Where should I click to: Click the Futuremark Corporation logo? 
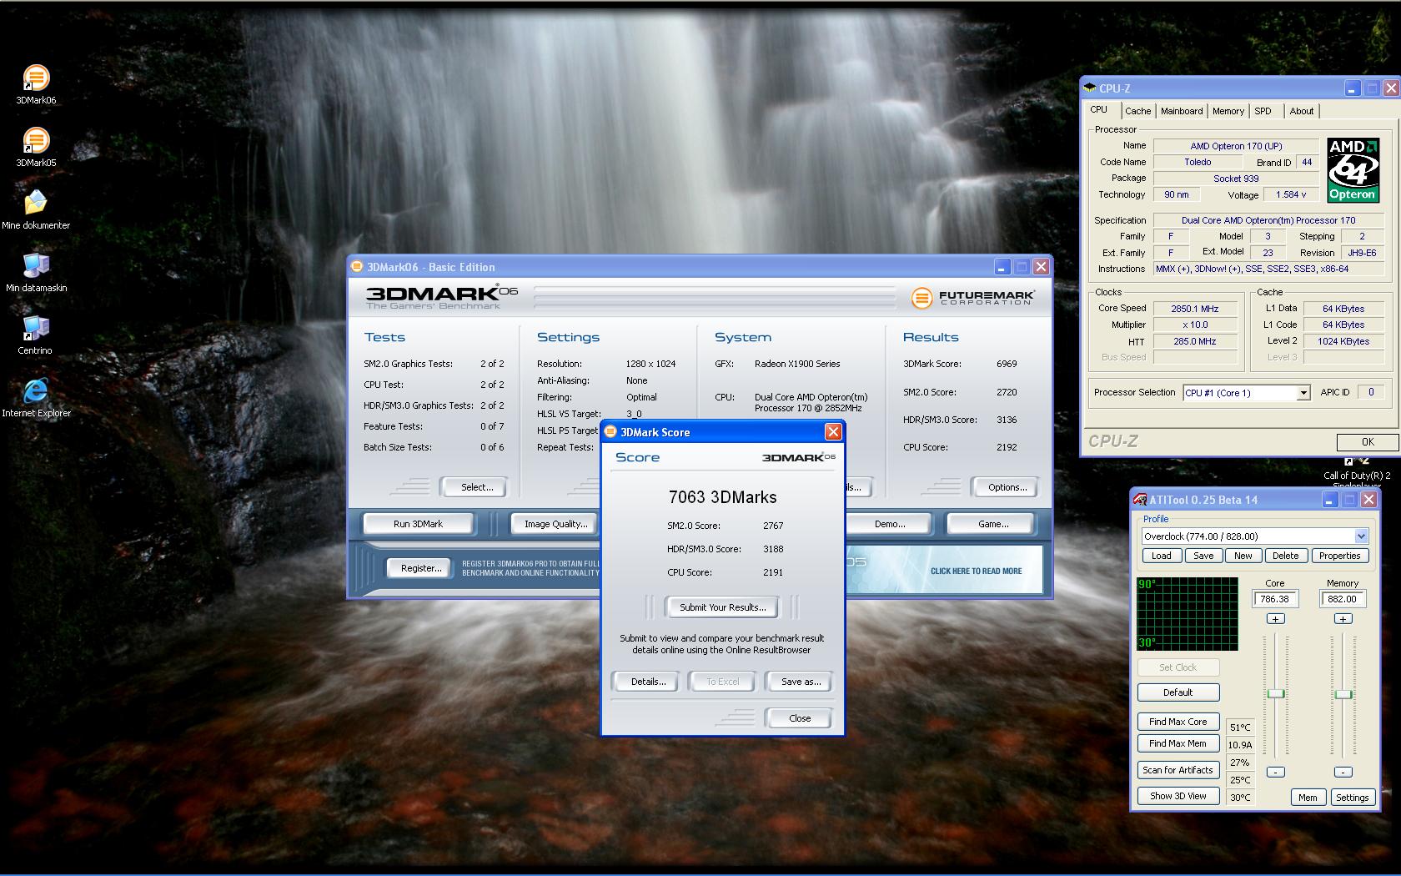[972, 297]
